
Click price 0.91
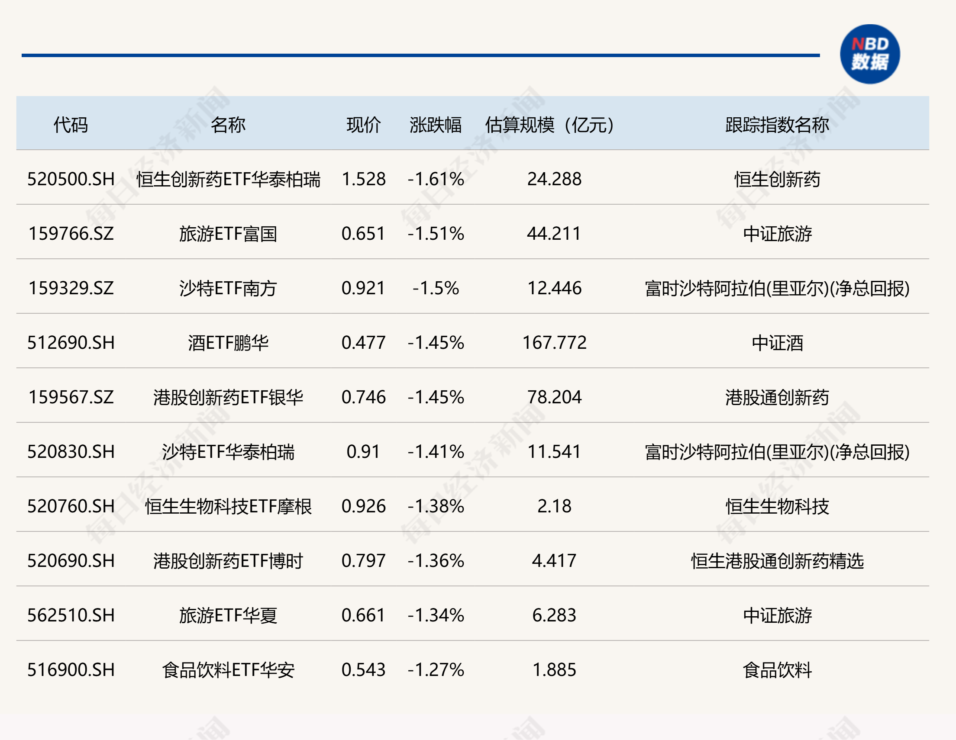[363, 452]
